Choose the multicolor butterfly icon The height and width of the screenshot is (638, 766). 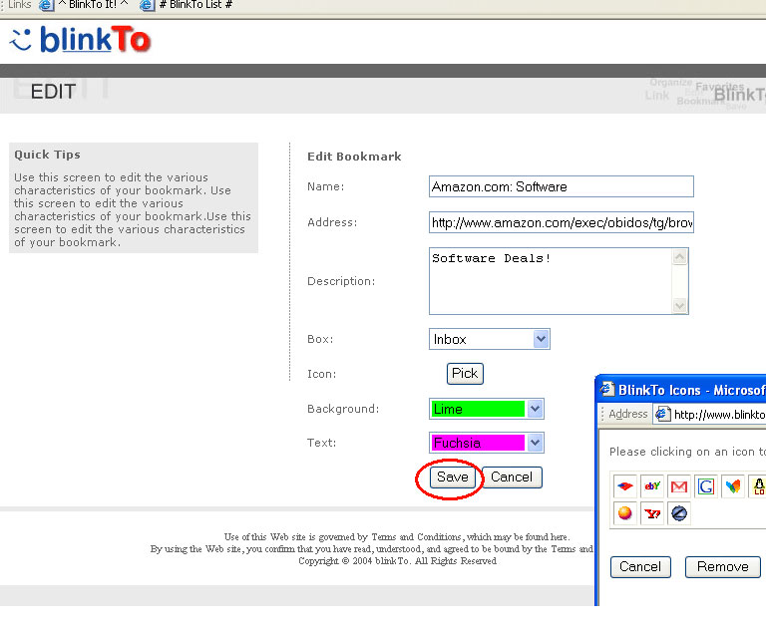pos(733,486)
